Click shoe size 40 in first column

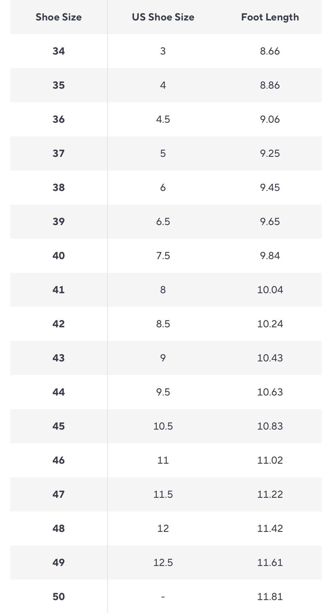tap(58, 256)
